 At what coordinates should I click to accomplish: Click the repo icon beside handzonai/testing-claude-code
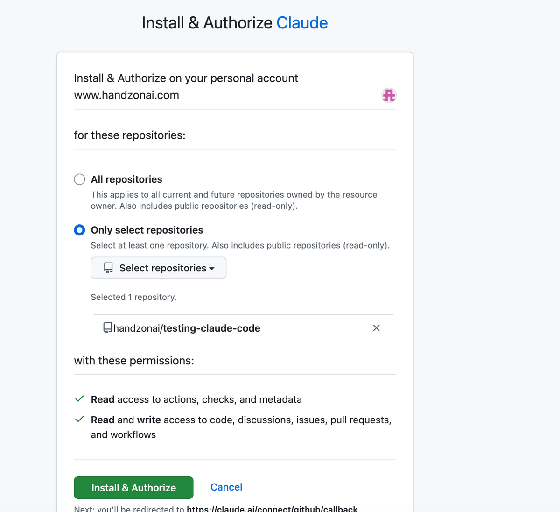click(108, 327)
